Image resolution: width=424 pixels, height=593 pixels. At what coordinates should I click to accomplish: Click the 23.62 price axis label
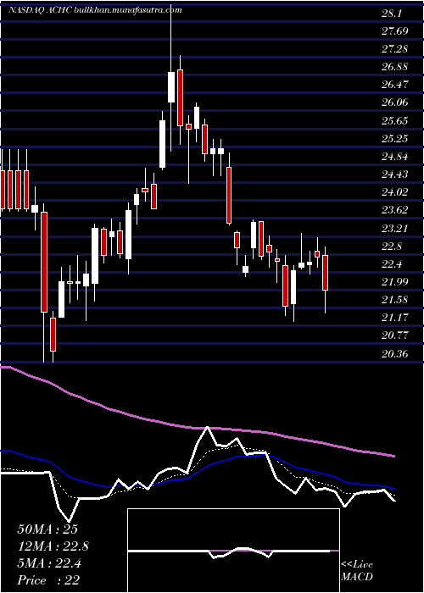point(395,210)
